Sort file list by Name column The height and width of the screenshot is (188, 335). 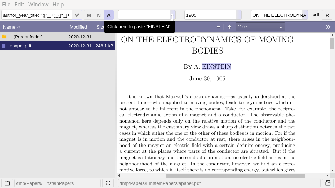click(x=12, y=27)
